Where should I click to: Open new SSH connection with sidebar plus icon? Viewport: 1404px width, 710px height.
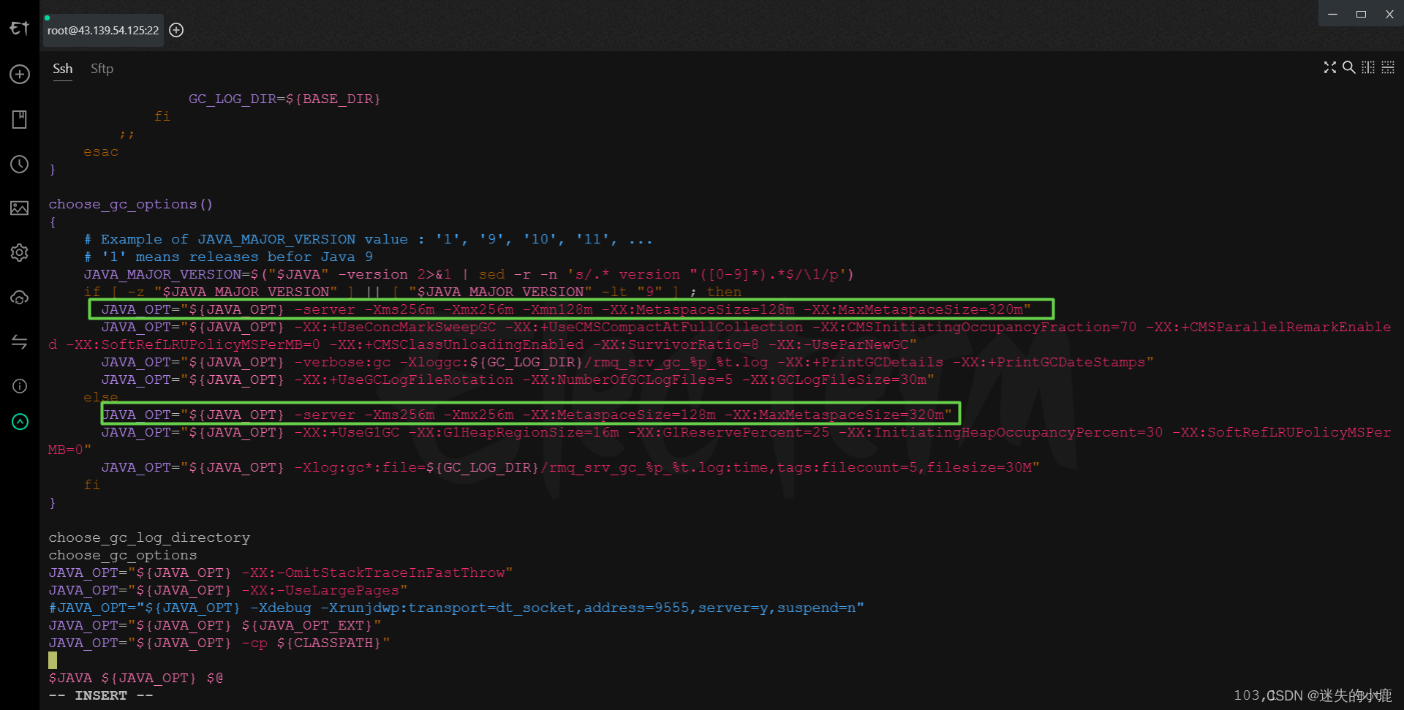(x=20, y=74)
